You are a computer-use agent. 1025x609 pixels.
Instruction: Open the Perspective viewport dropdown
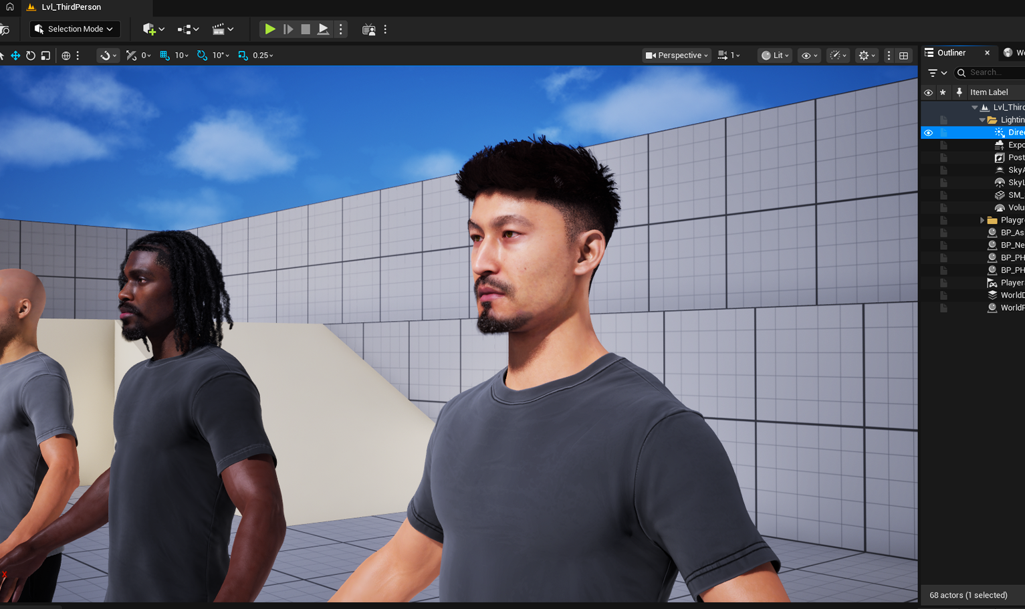click(x=676, y=55)
